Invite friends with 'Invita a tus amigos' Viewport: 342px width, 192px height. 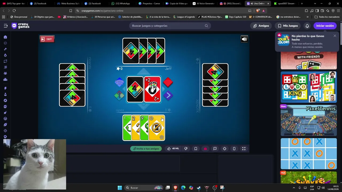pos(146,149)
